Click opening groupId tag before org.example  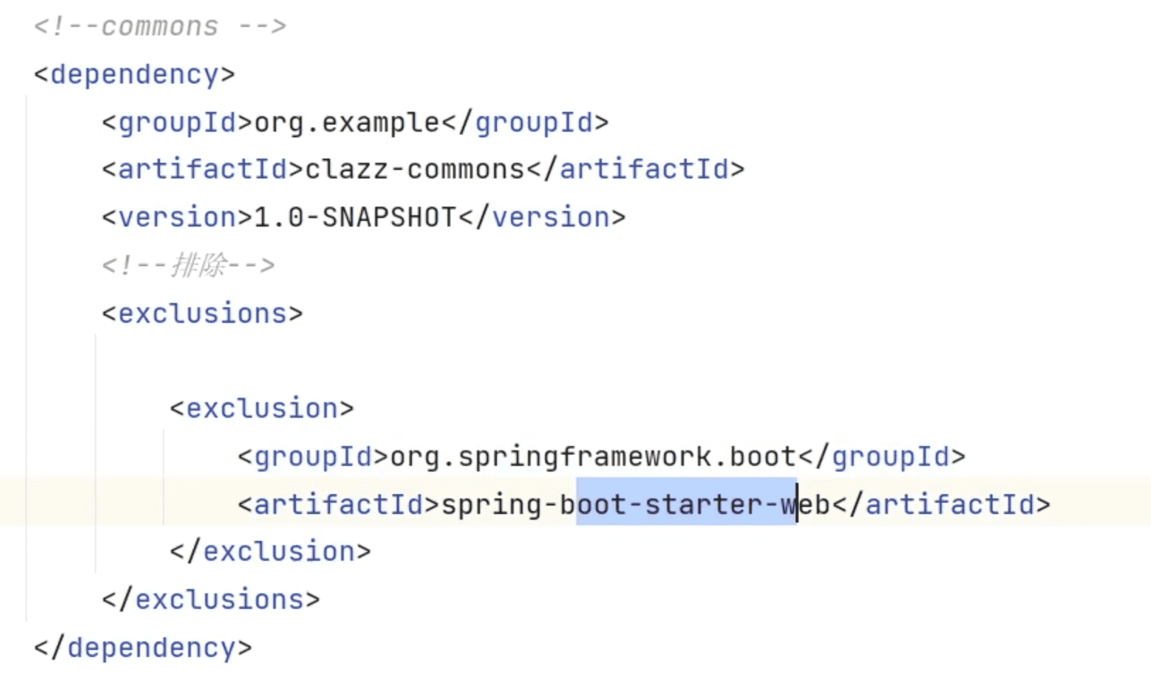pos(177,122)
